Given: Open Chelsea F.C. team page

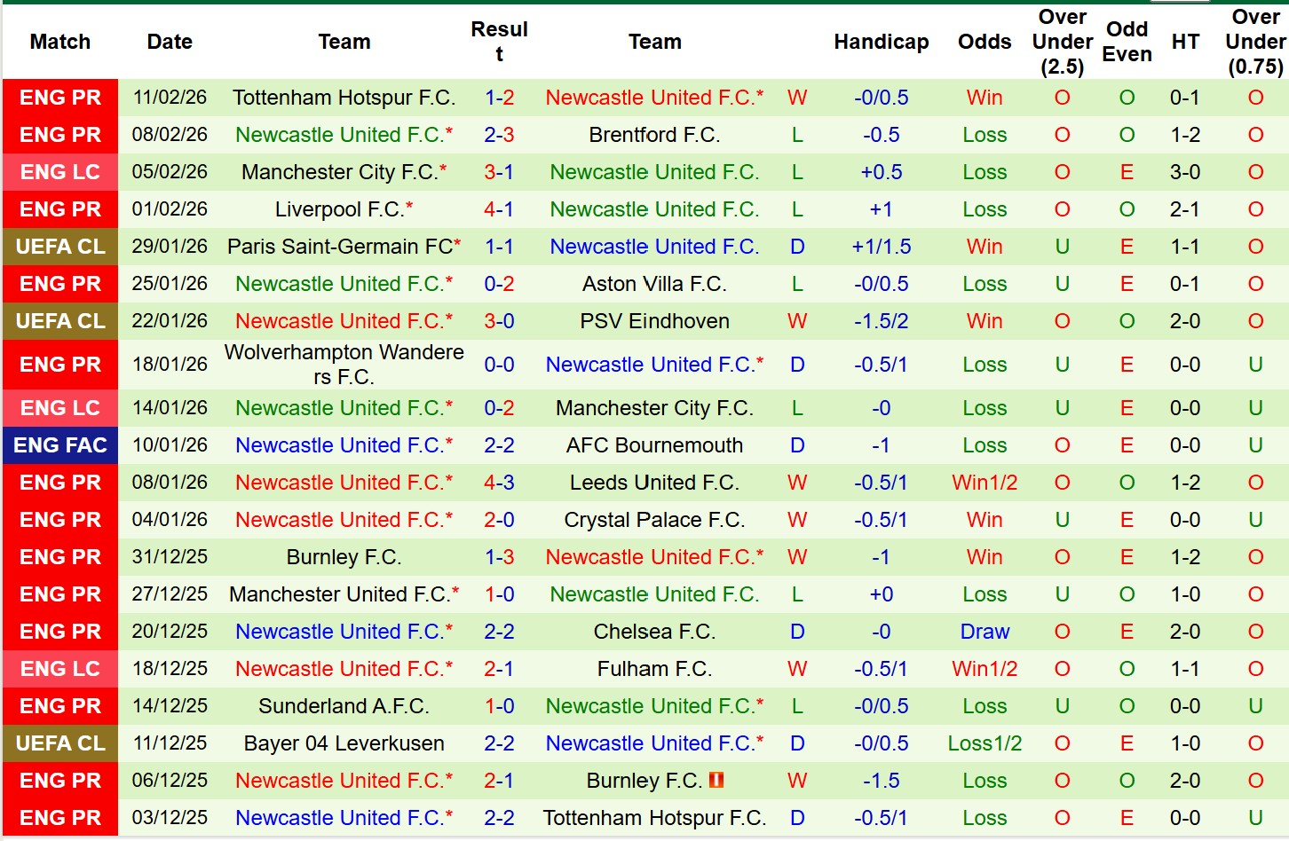Looking at the screenshot, I should point(654,632).
